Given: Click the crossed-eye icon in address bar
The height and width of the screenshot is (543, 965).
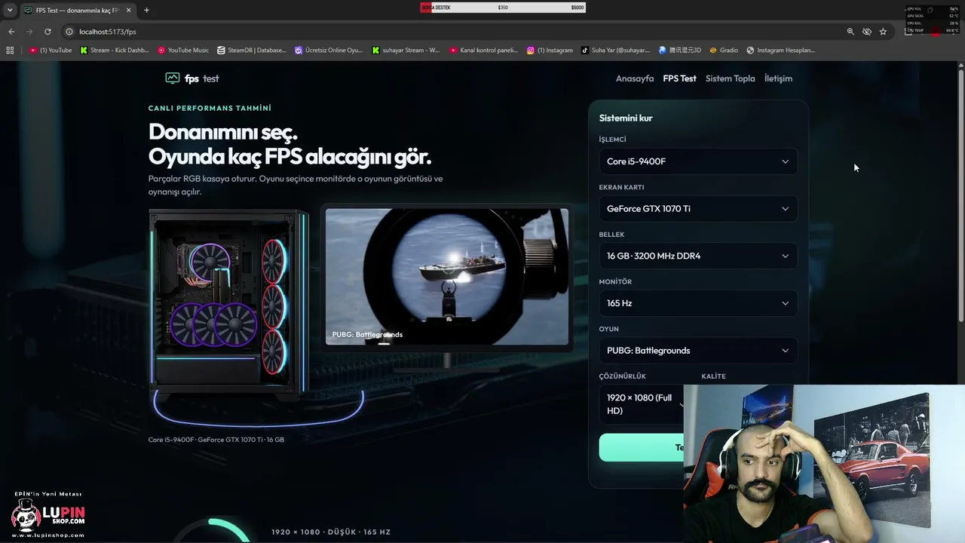Looking at the screenshot, I should [867, 32].
